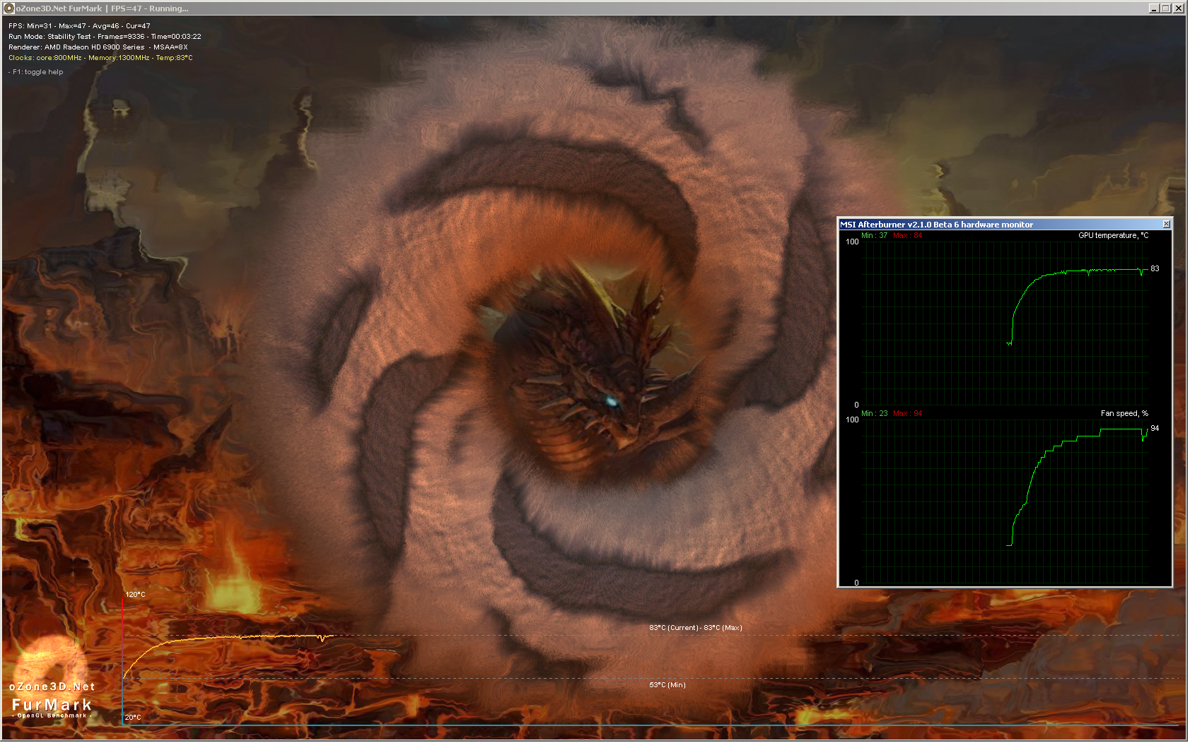Click the yellow Clocks core/memory/temp line
The width and height of the screenshot is (1190, 743).
click(x=100, y=58)
